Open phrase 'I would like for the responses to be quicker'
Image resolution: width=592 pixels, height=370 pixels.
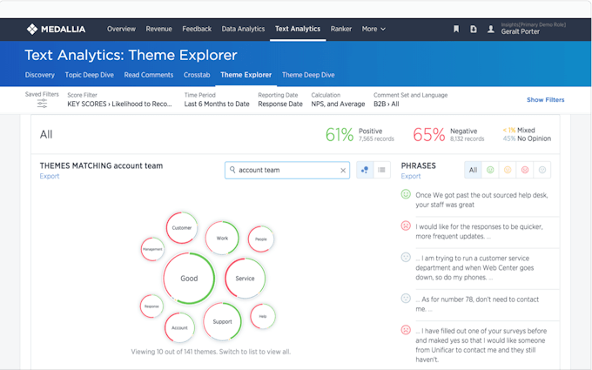[x=479, y=232]
